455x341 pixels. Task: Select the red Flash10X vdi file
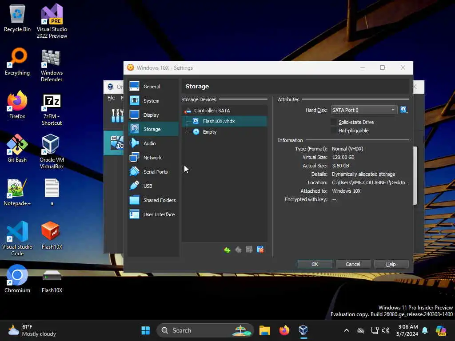(52, 235)
